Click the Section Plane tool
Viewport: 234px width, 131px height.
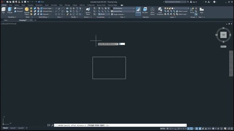88,11
